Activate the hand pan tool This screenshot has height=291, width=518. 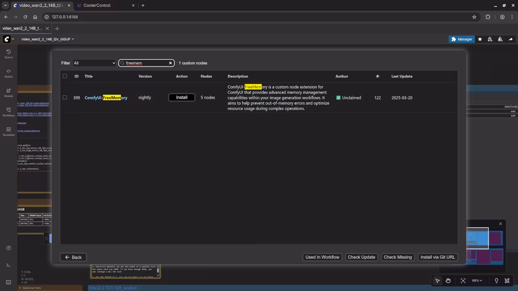448,280
